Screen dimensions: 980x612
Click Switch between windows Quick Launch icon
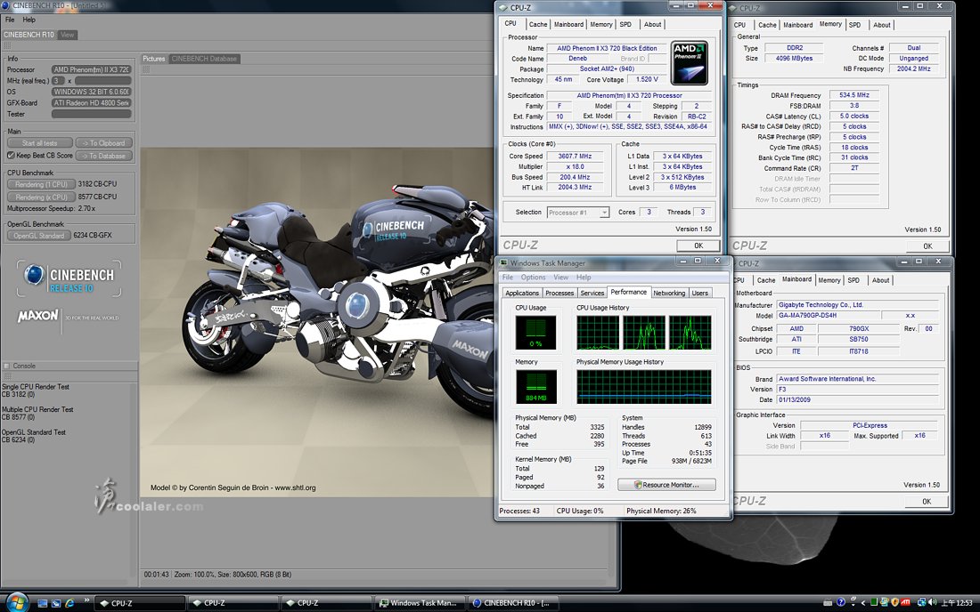55,603
